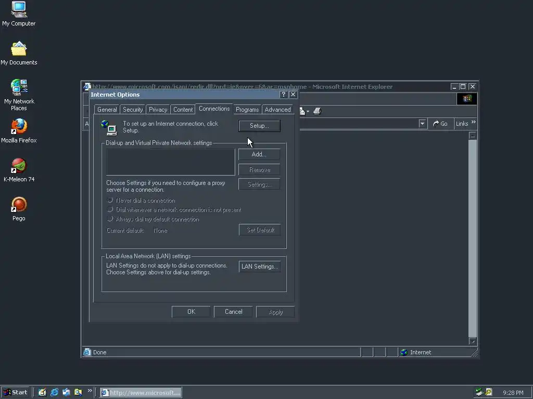Image resolution: width=533 pixels, height=399 pixels.
Task: Click the dial-up Settings... button
Action: point(259,184)
